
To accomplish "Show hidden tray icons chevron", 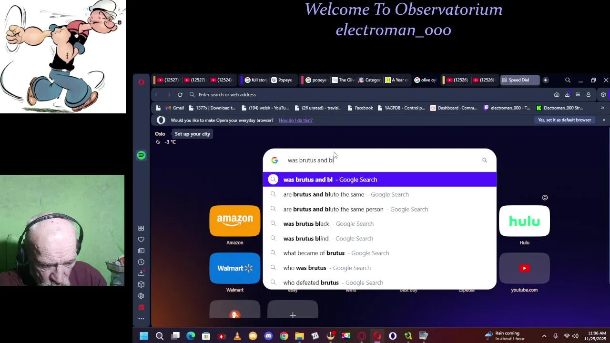I will click(544, 336).
